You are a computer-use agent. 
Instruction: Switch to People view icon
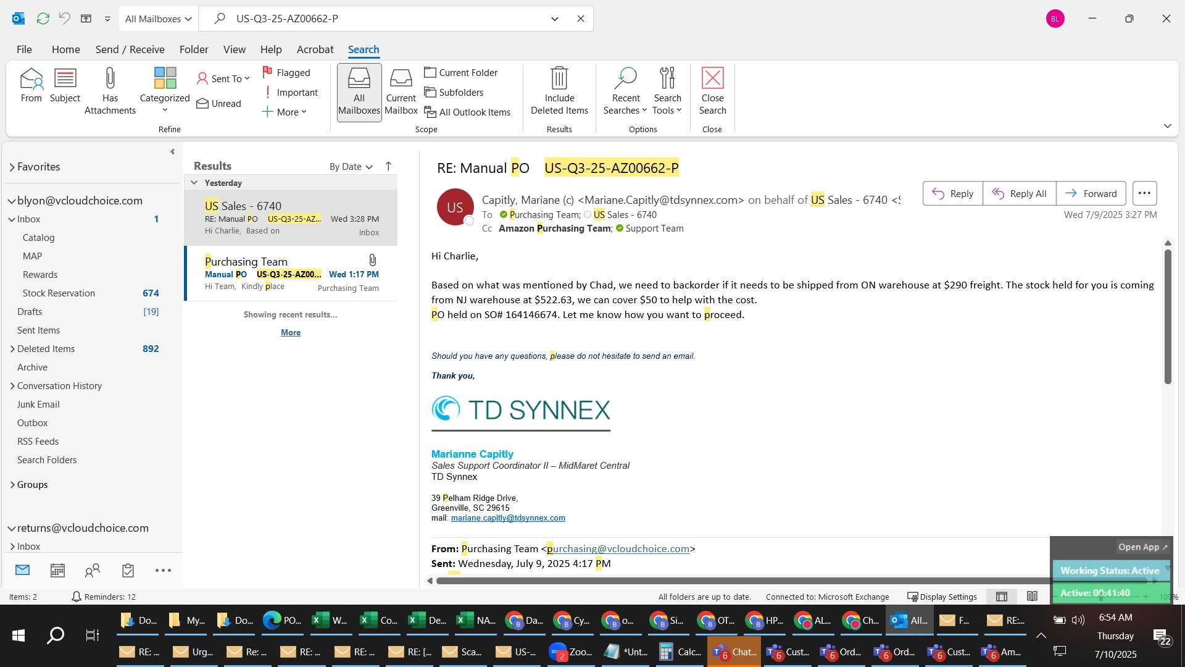93,570
